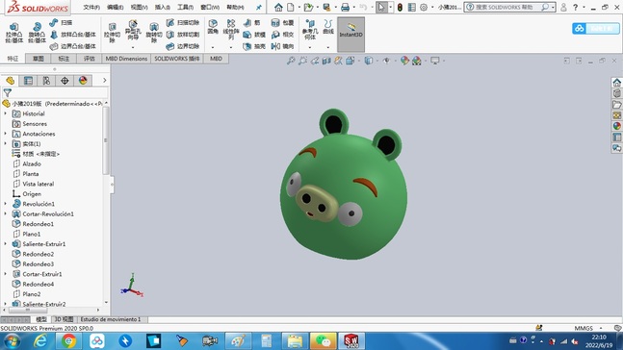The height and width of the screenshot is (350, 623).
Task: Select the Revolved Boss/Base tool
Action: click(37, 33)
